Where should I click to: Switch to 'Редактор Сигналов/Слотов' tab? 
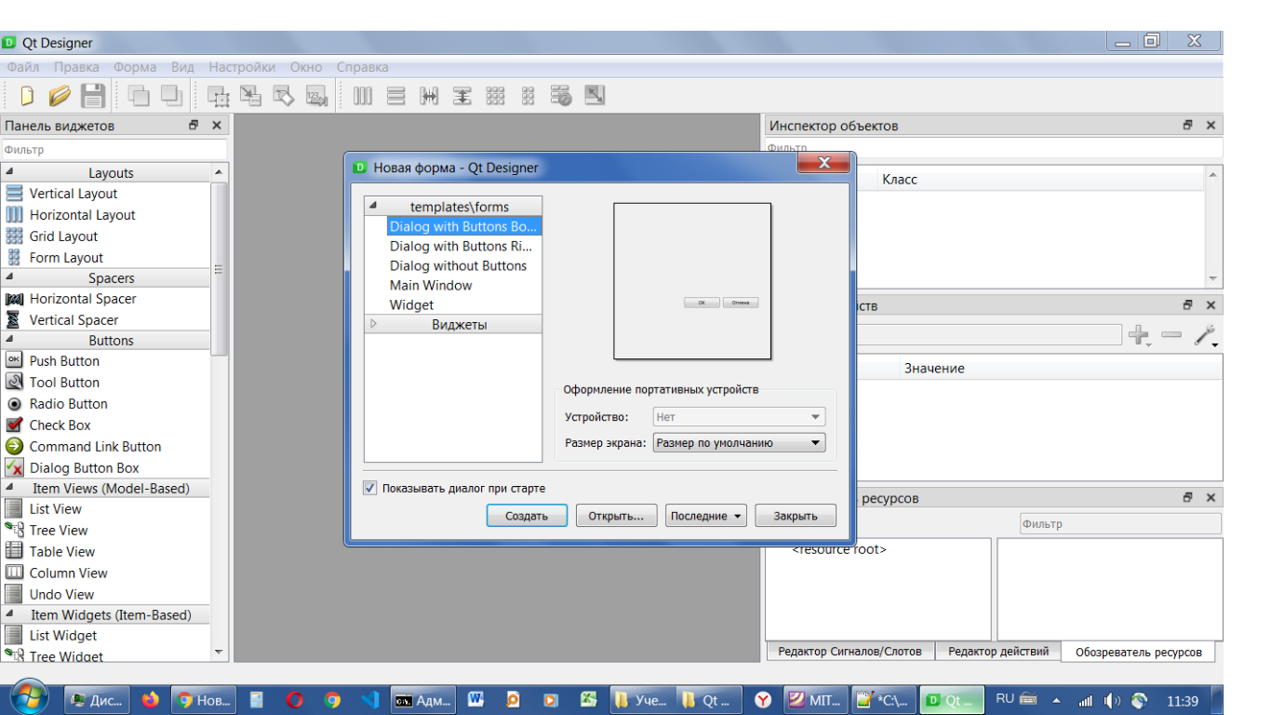[850, 652]
